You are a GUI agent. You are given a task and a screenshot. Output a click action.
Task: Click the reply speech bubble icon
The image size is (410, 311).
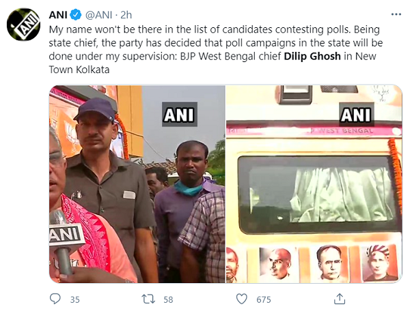(x=56, y=299)
